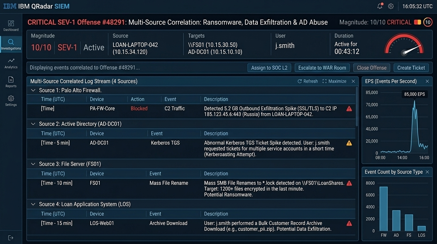The height and width of the screenshot is (244, 437).
Task: Assign offense to SOC L2
Action: pos(269,68)
